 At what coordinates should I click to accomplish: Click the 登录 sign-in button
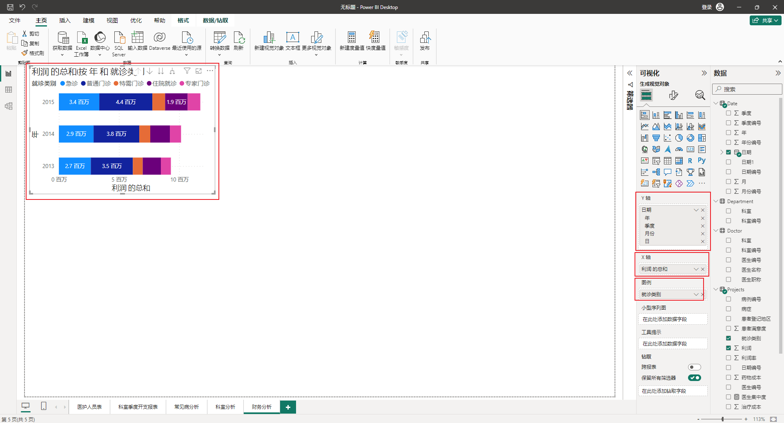click(713, 7)
